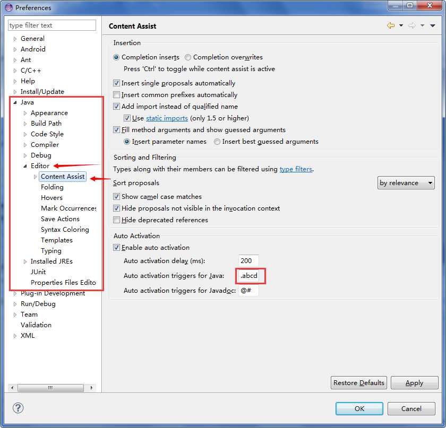Open the preferences view menu triangle
446x428 pixels.
click(433, 25)
